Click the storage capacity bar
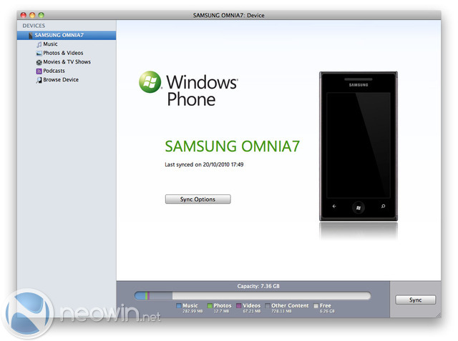The image size is (458, 341). click(x=252, y=295)
